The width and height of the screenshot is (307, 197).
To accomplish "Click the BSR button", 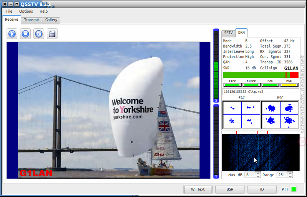I will point(230,189).
